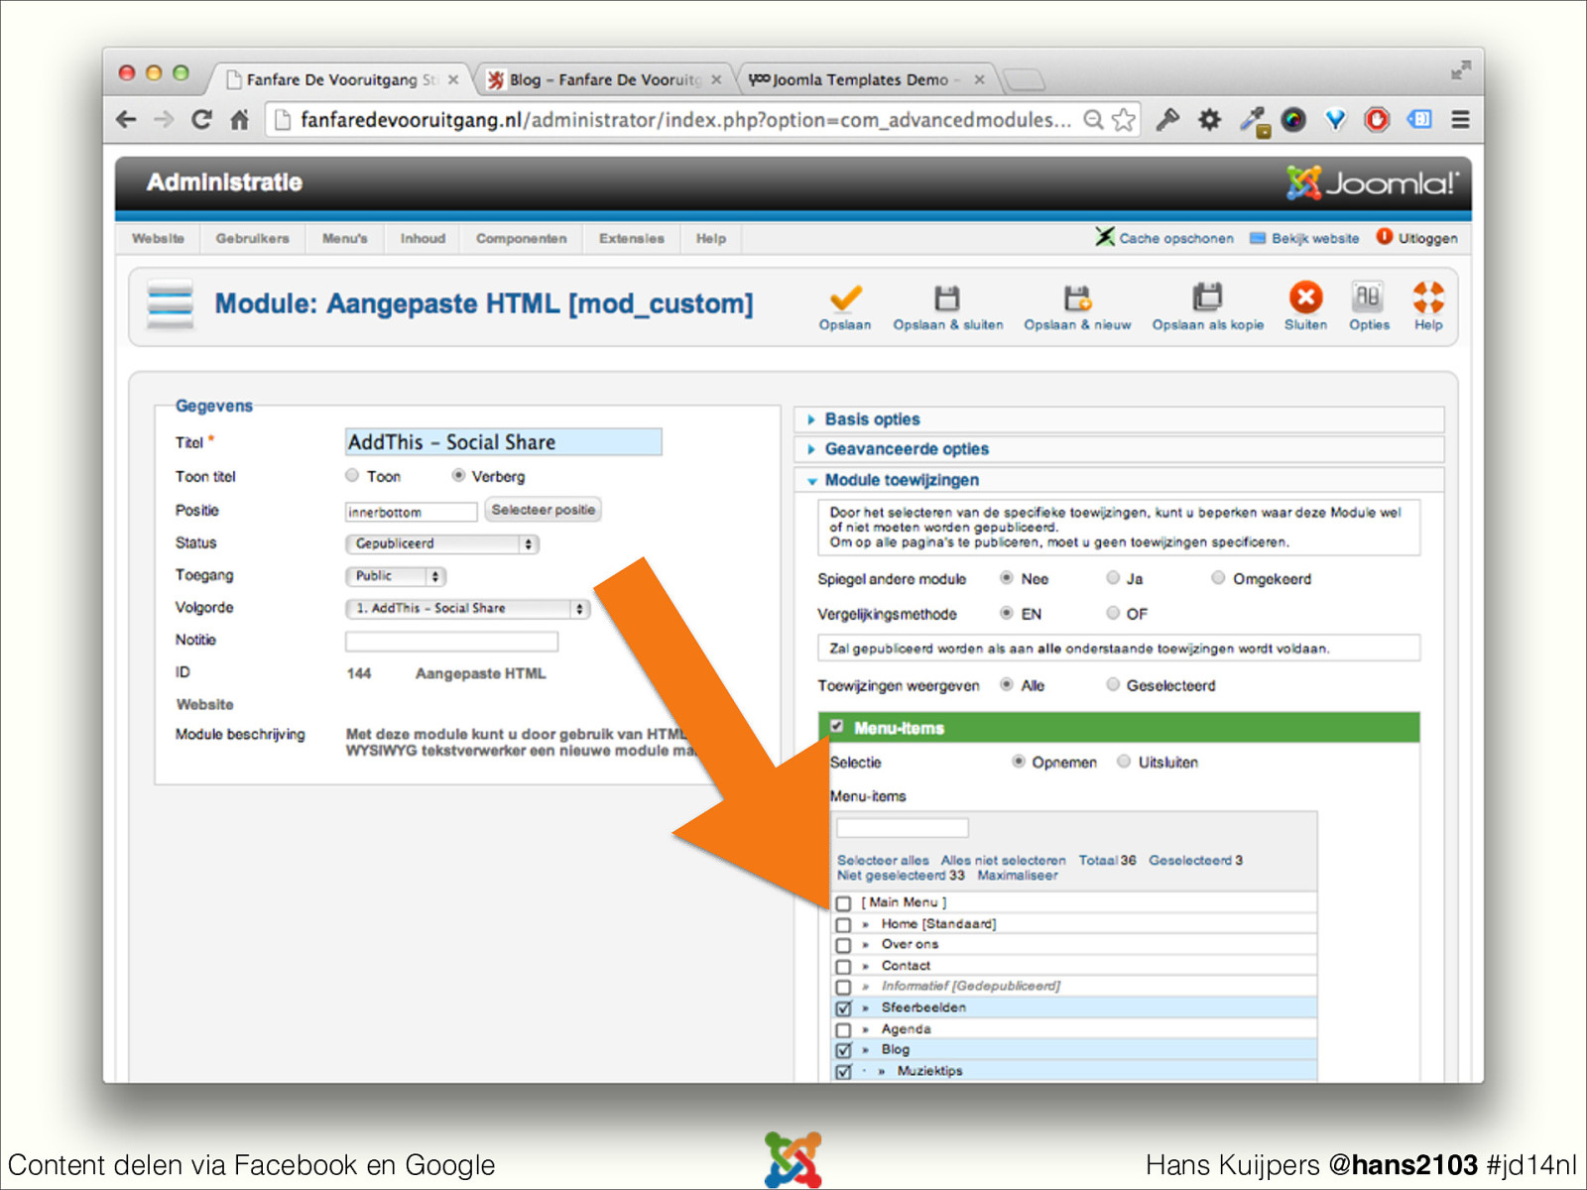The width and height of the screenshot is (1587, 1190).
Task: Click the gear extension icon in browser toolbar
Action: (x=1209, y=120)
